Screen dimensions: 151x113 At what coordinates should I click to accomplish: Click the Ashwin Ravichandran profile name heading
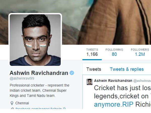[39, 73]
